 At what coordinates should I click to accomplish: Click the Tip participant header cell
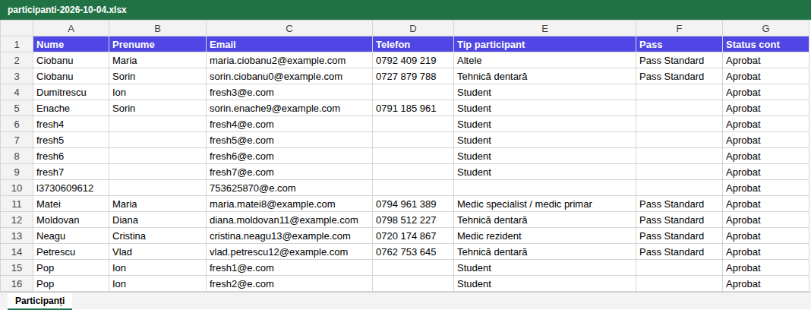[544, 45]
